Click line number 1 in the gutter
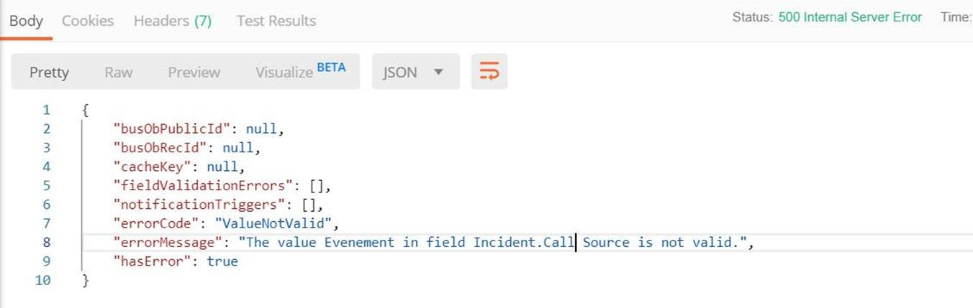The image size is (973, 308). click(46, 111)
